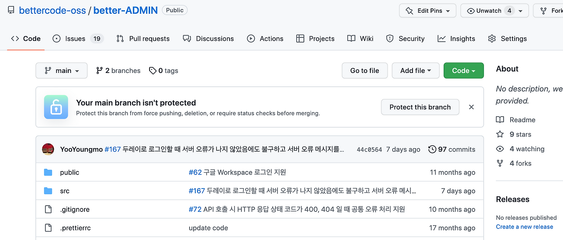This screenshot has height=240, width=563.
Task: Open the better-ADMIN repository link
Action: 125,11
